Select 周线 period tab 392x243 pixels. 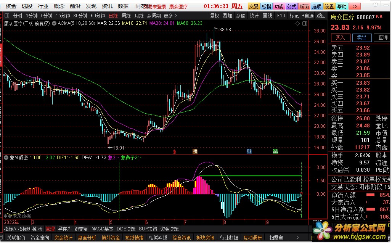pos(126,16)
